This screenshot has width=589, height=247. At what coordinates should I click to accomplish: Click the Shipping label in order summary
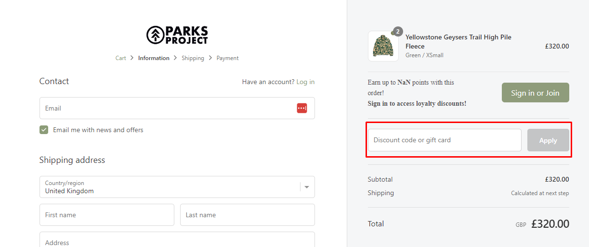[380, 193]
